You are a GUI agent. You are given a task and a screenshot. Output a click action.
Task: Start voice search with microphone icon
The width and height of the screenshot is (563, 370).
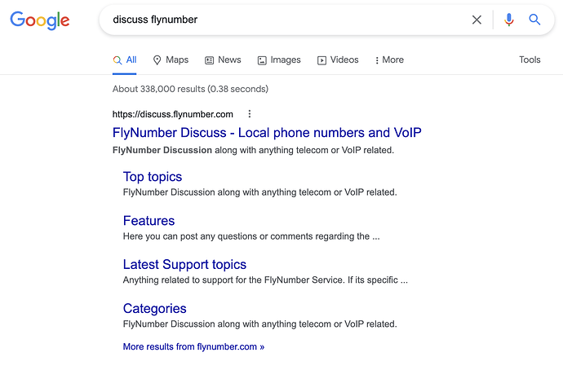coord(508,20)
